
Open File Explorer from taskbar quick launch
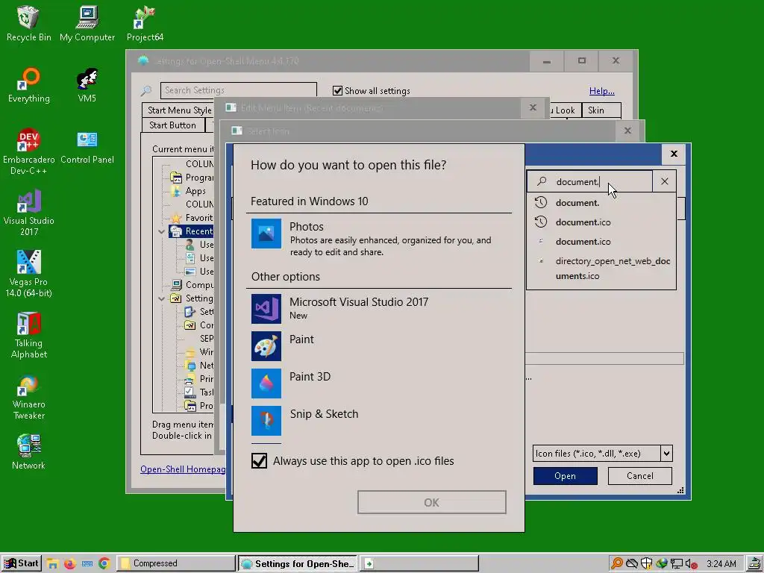pos(52,563)
